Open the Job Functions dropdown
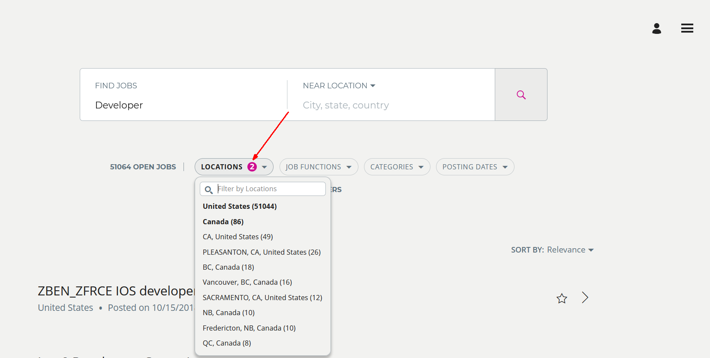 pyautogui.click(x=319, y=167)
